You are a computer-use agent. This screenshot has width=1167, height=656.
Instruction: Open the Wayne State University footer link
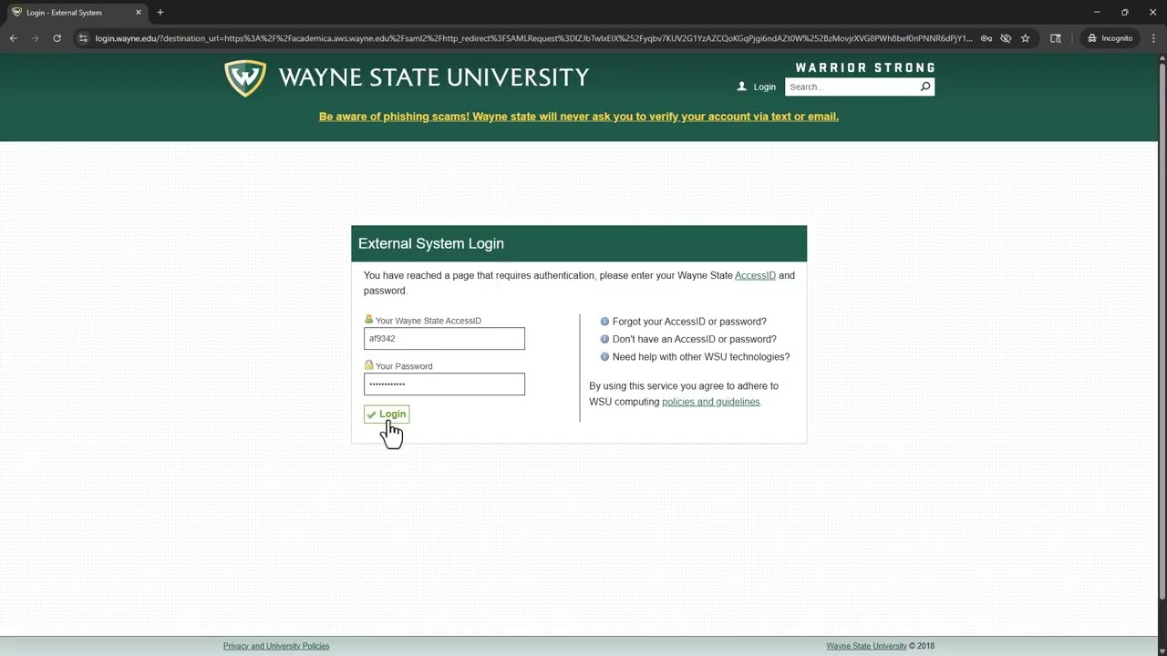pyautogui.click(x=866, y=646)
